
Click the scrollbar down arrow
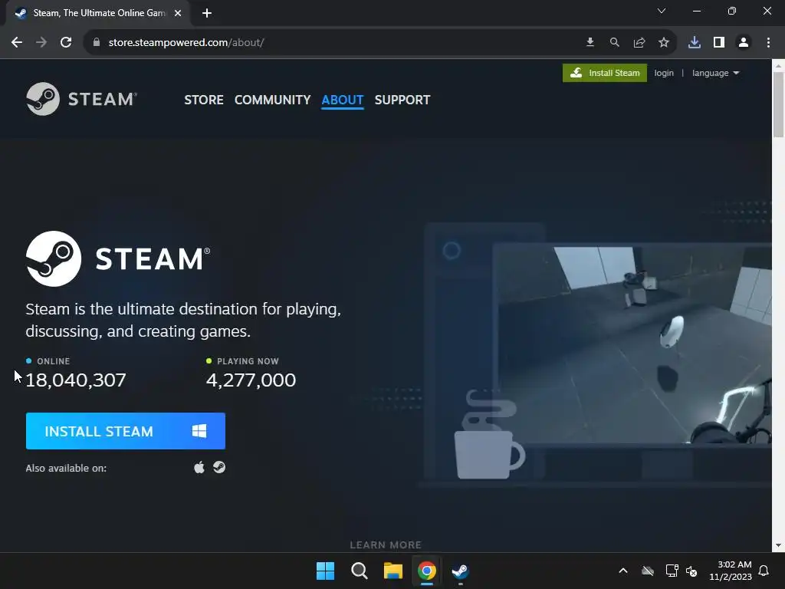pyautogui.click(x=778, y=545)
